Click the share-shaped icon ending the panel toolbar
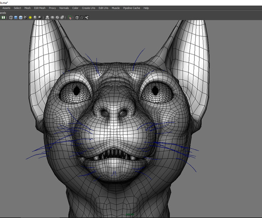The height and width of the screenshot is (218, 262). click(x=86, y=17)
